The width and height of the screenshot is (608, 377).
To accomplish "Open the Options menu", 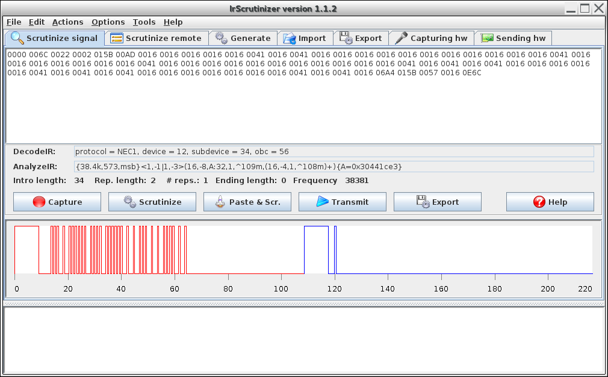I will [x=108, y=22].
